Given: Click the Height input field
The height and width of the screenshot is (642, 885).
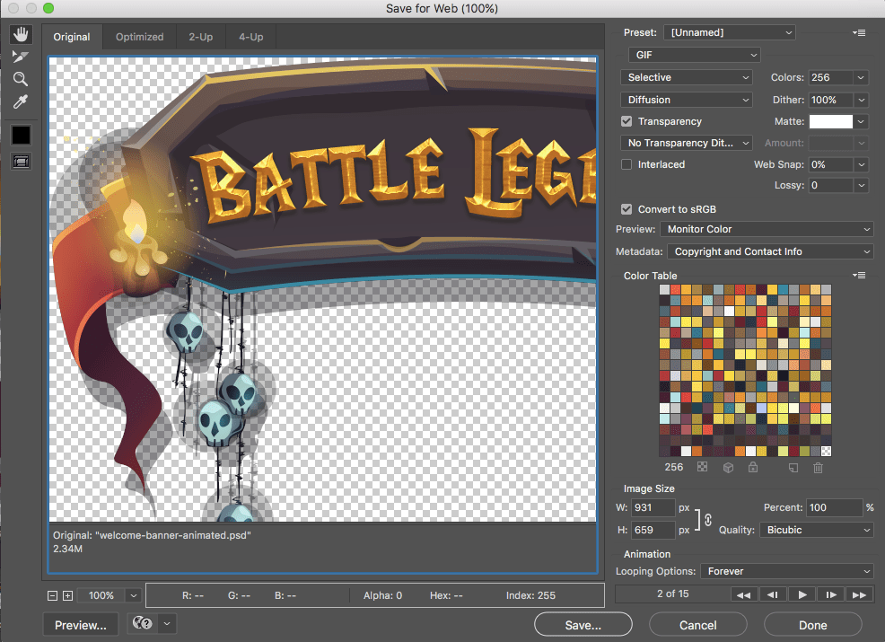Looking at the screenshot, I should 652,530.
